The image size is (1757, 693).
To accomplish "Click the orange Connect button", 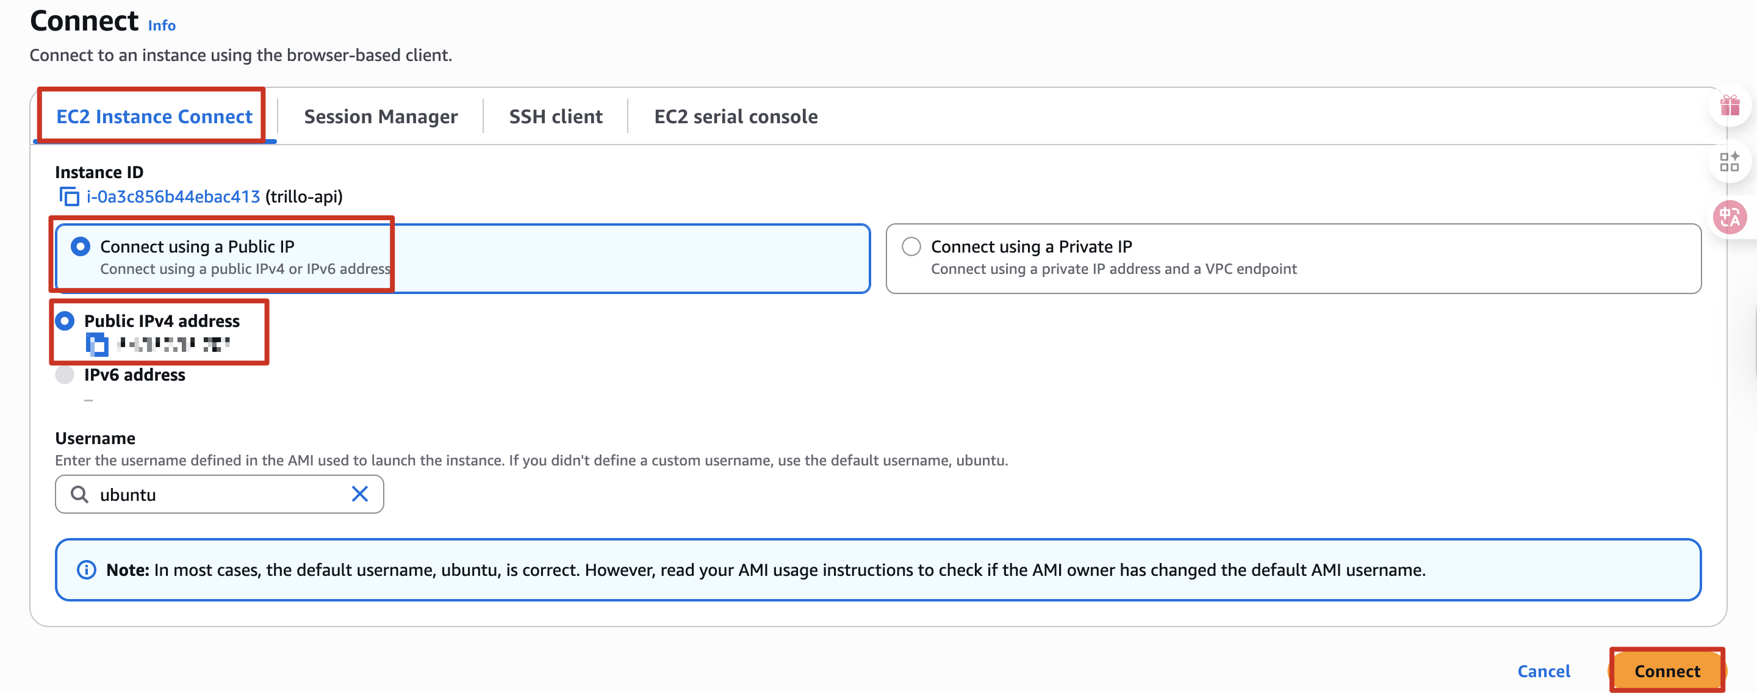I will tap(1667, 671).
